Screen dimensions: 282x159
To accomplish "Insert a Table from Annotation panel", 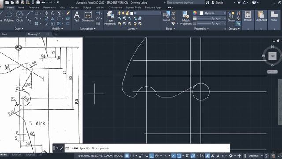I will tap(98, 23).
